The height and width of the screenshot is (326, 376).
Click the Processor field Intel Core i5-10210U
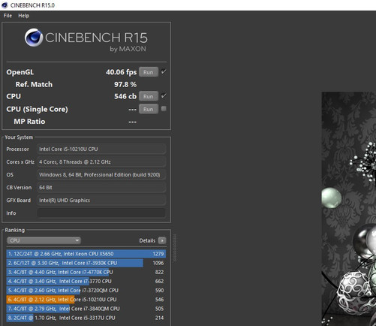pos(101,149)
